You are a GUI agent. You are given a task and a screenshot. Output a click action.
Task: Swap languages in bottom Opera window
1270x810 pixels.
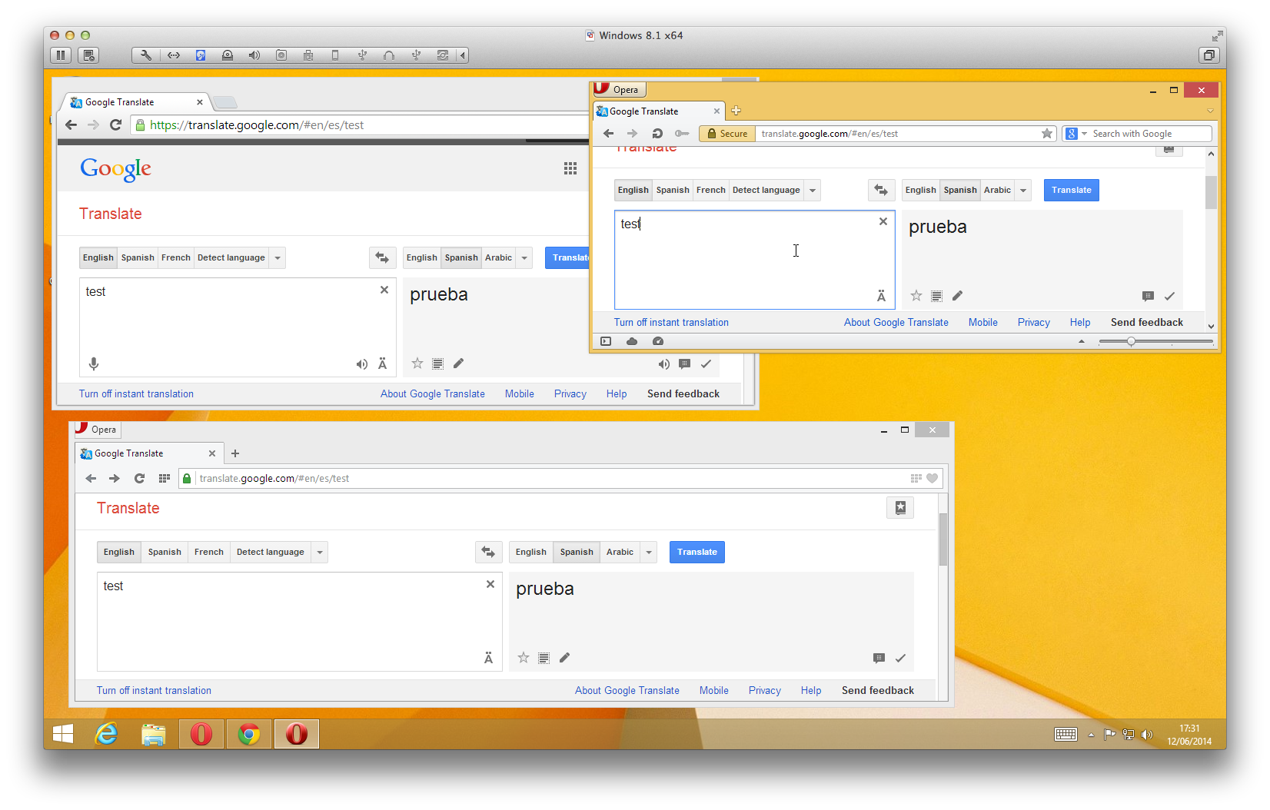488,552
